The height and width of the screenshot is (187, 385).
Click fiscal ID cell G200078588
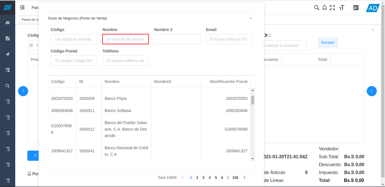point(236,129)
